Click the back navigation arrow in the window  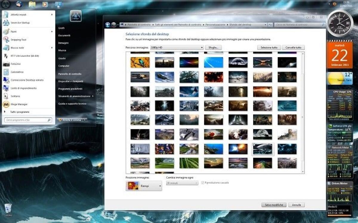click(x=107, y=25)
